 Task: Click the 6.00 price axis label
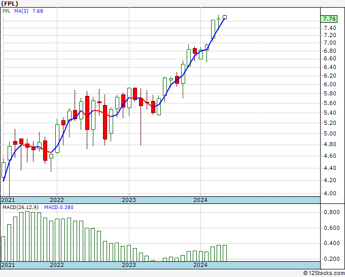click(x=330, y=84)
